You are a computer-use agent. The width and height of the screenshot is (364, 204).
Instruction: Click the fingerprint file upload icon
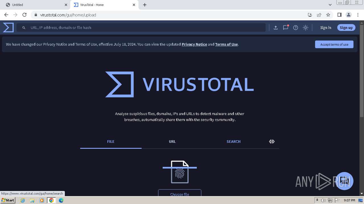coord(180,172)
